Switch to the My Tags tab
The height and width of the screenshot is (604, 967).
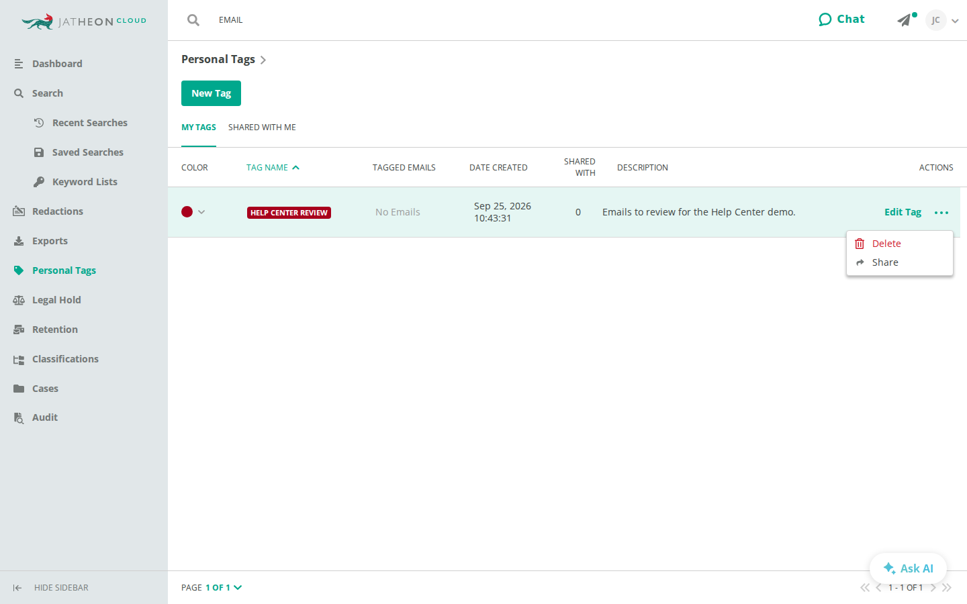click(199, 128)
